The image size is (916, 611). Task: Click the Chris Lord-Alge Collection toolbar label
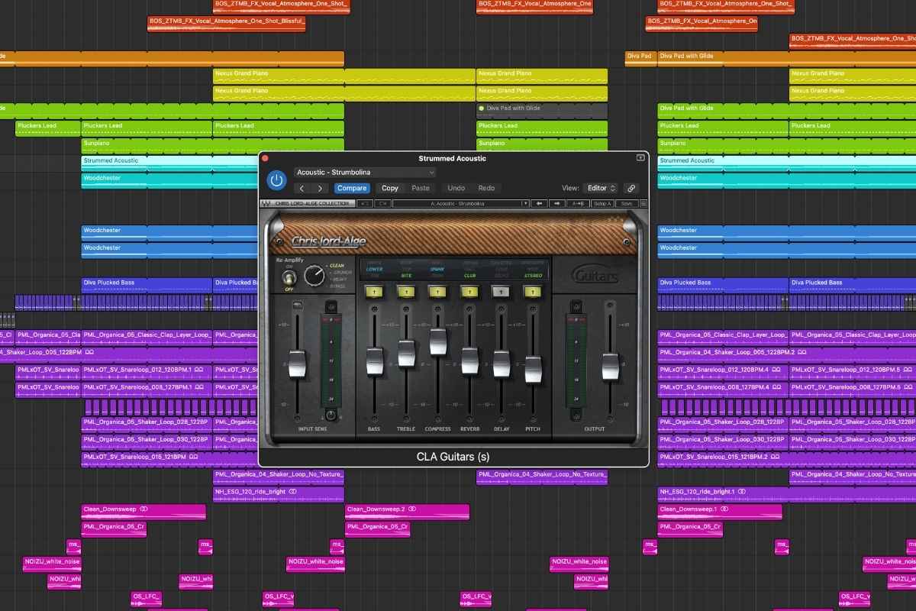click(314, 203)
